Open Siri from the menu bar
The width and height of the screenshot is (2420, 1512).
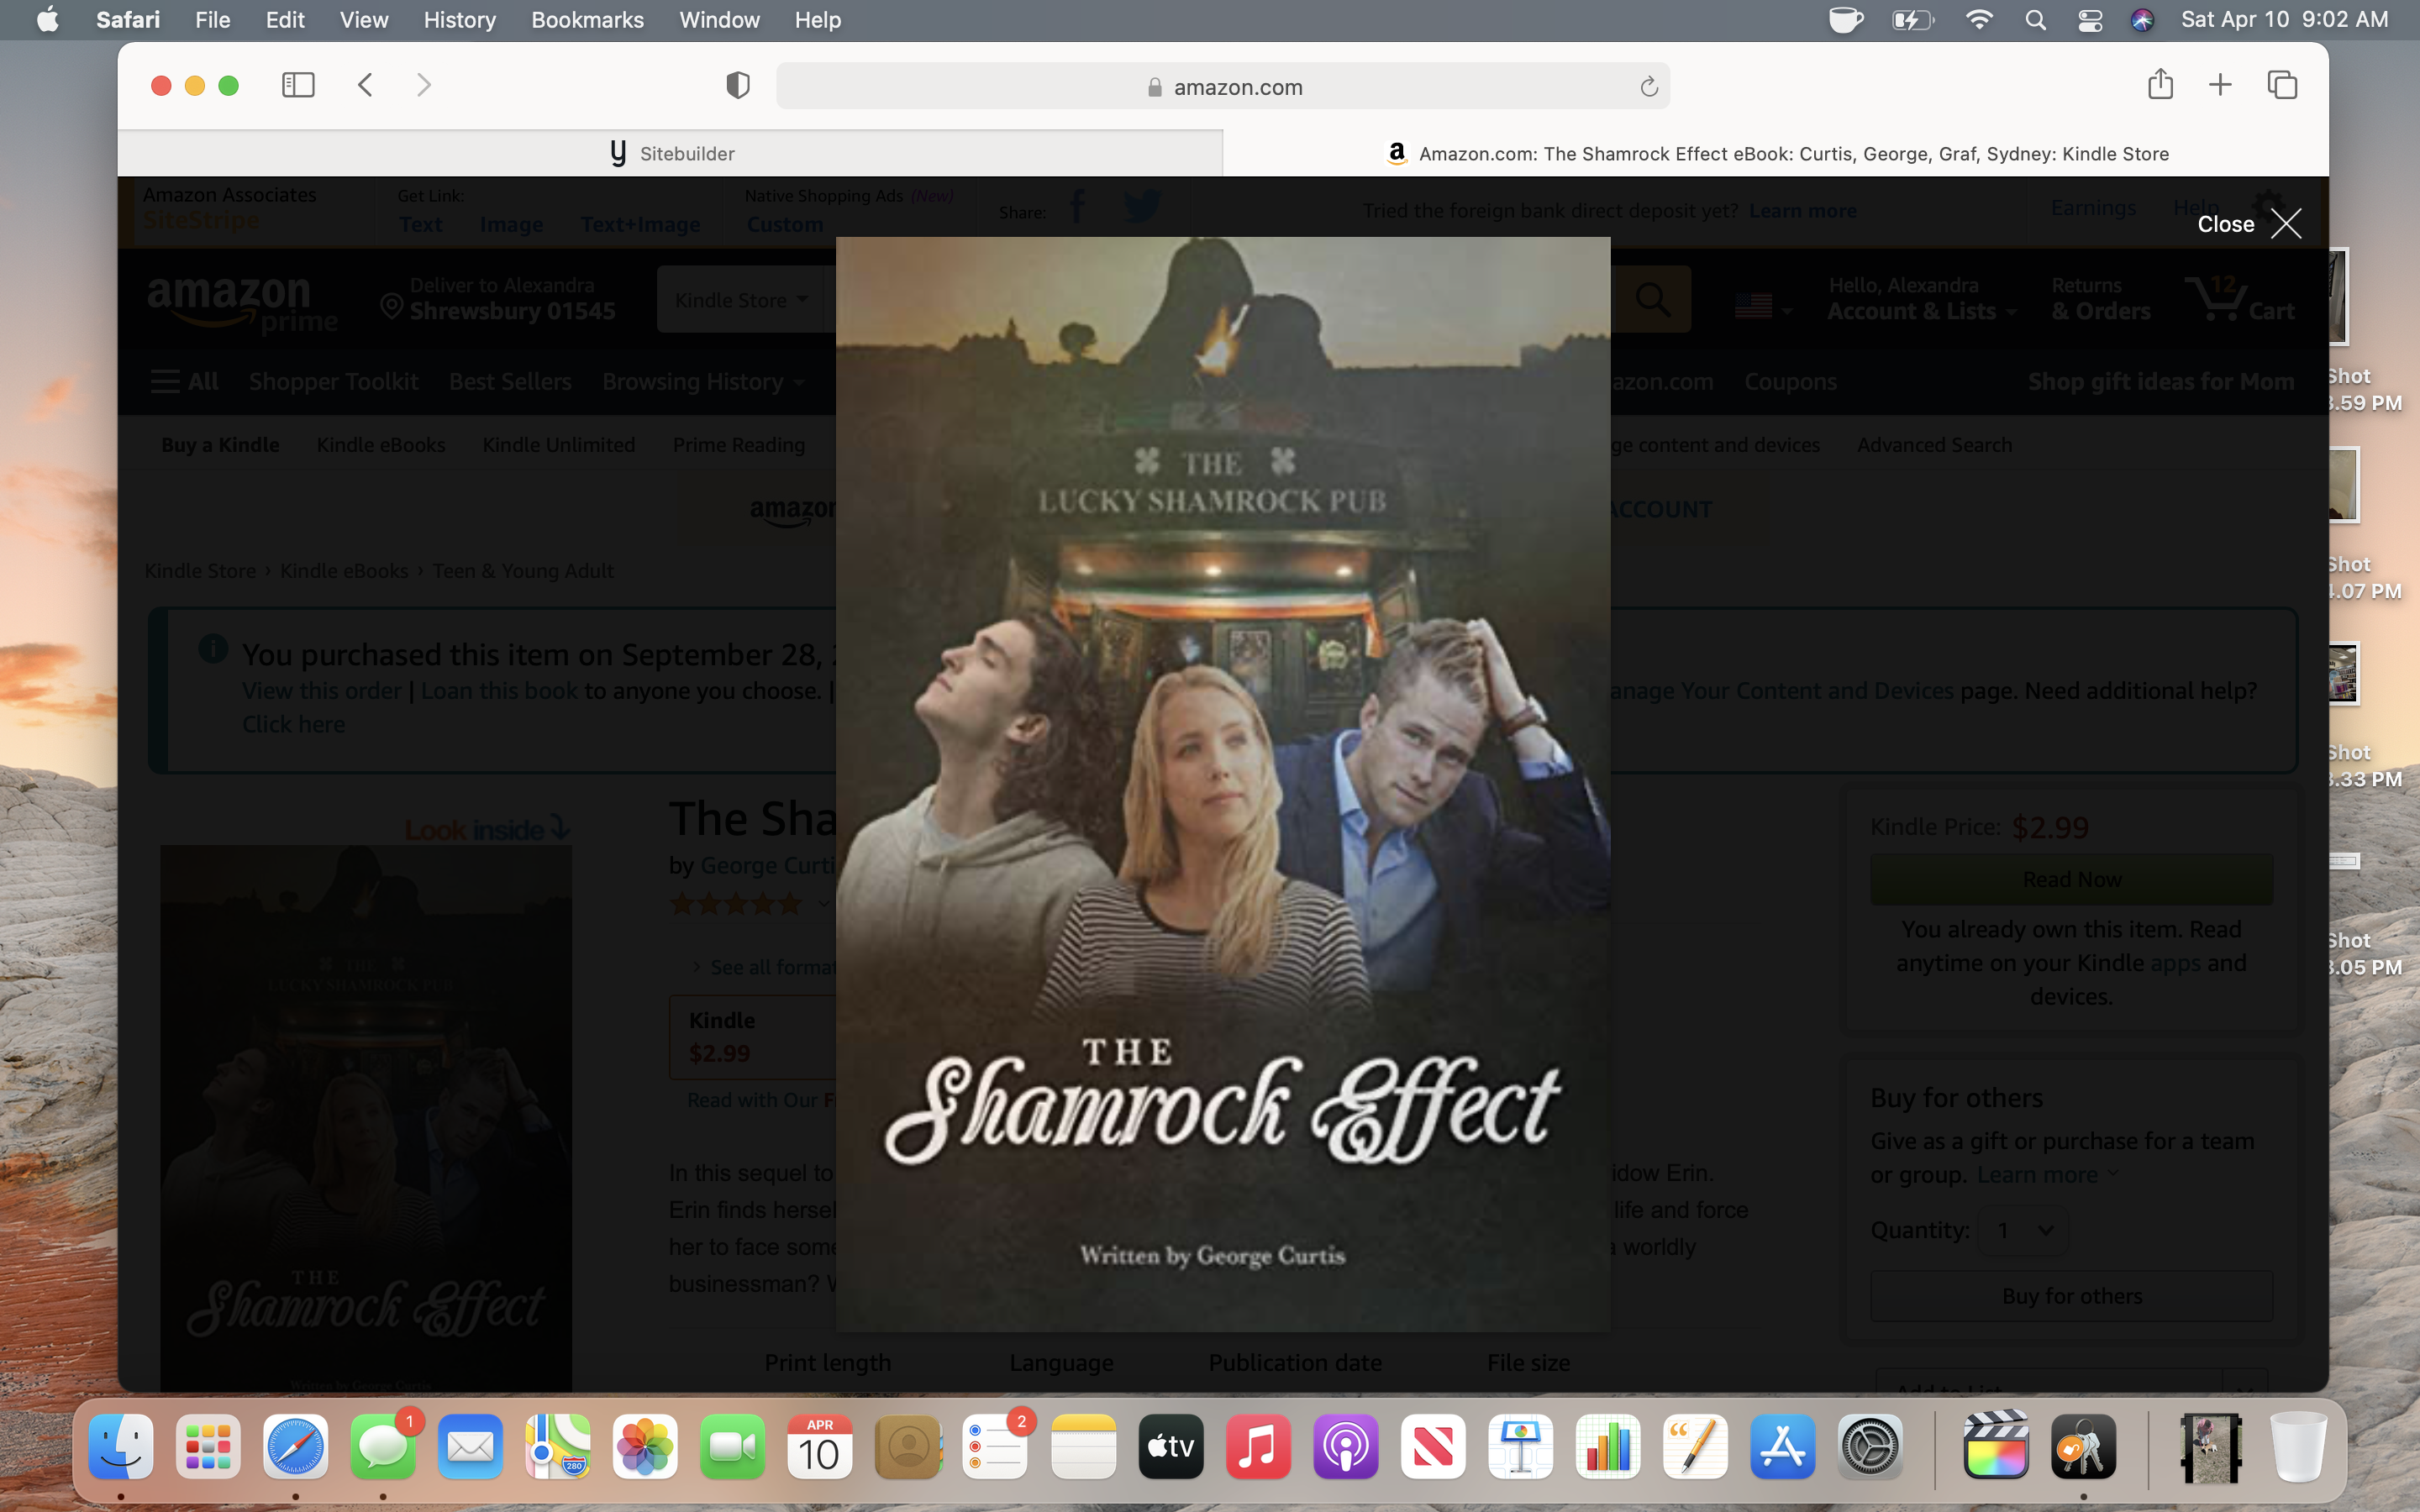(2142, 20)
